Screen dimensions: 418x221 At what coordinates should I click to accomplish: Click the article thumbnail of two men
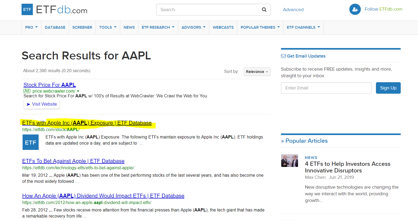[289, 161]
